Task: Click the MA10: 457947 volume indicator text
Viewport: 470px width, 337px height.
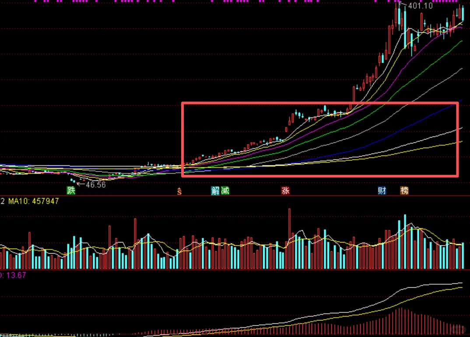Action: [33, 201]
